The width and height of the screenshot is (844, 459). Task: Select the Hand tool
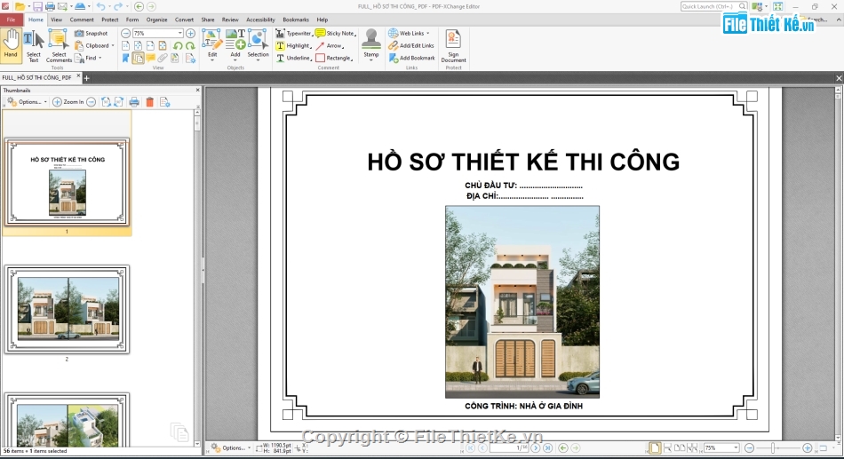pyautogui.click(x=11, y=44)
